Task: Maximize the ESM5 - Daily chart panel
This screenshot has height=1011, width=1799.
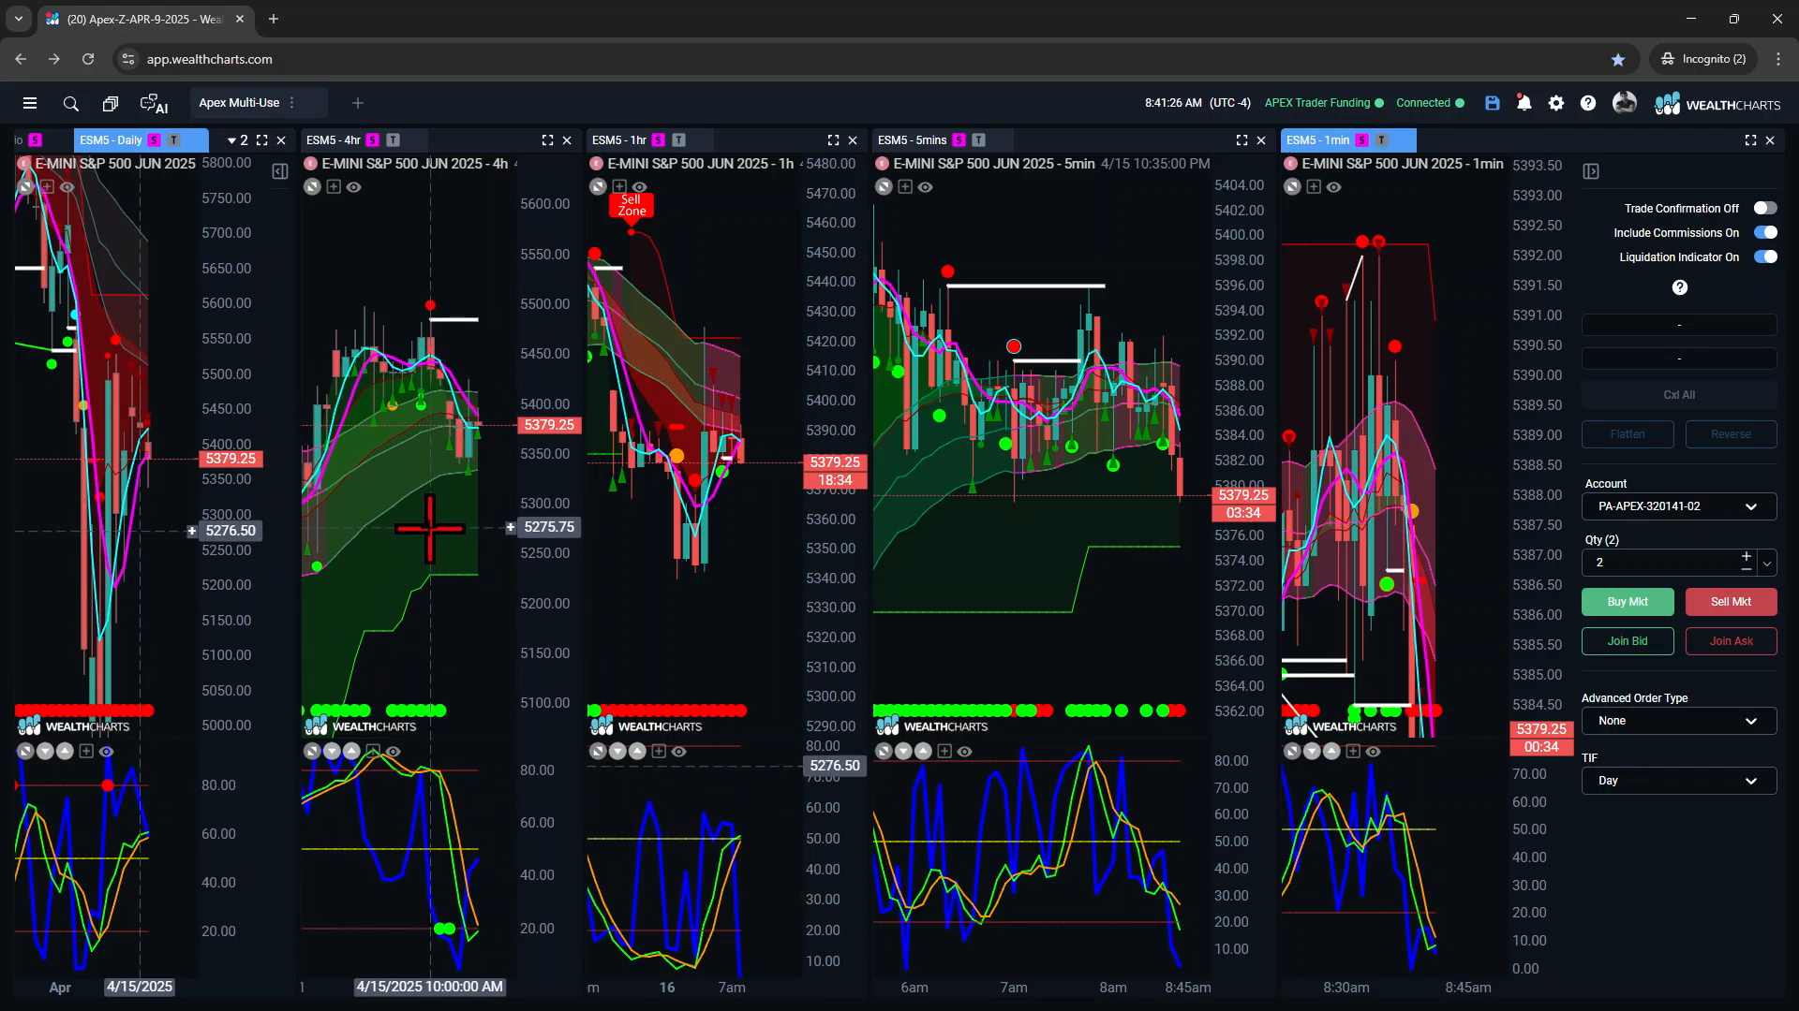Action: point(262,140)
